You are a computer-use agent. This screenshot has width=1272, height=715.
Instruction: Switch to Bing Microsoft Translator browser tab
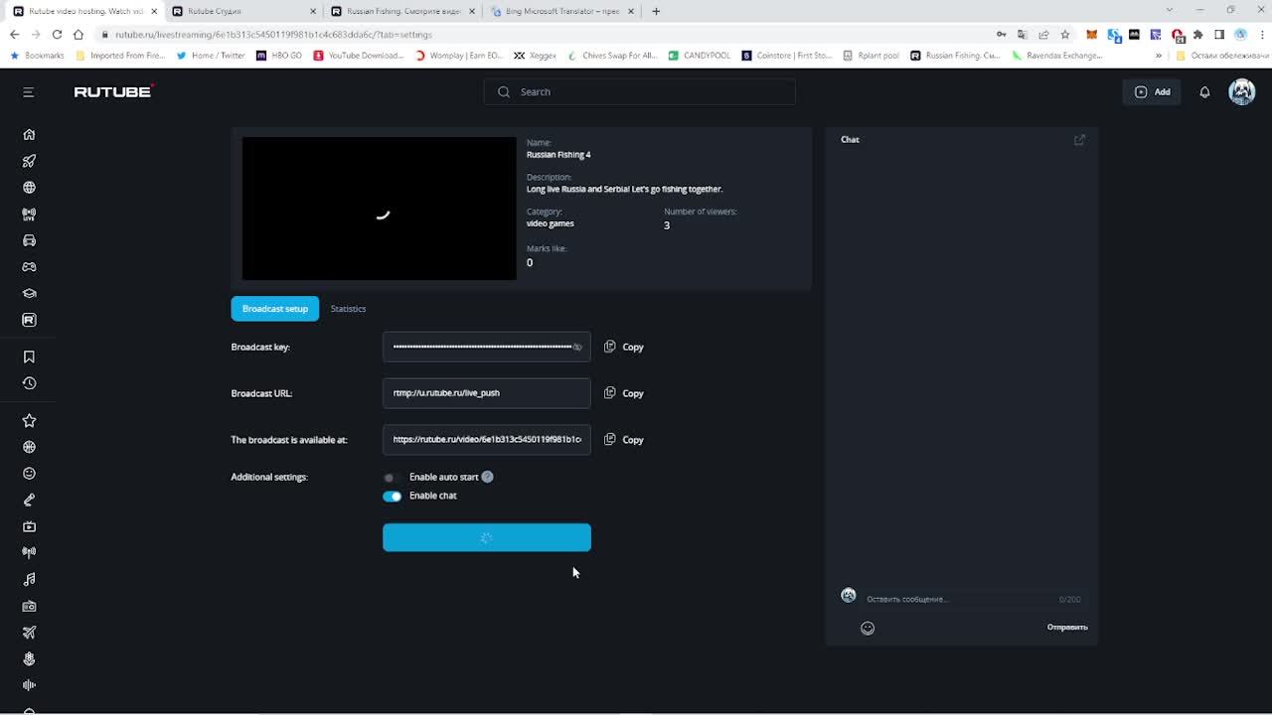tap(561, 11)
